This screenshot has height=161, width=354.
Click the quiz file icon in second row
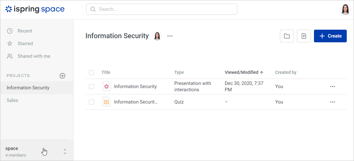pyautogui.click(x=107, y=102)
